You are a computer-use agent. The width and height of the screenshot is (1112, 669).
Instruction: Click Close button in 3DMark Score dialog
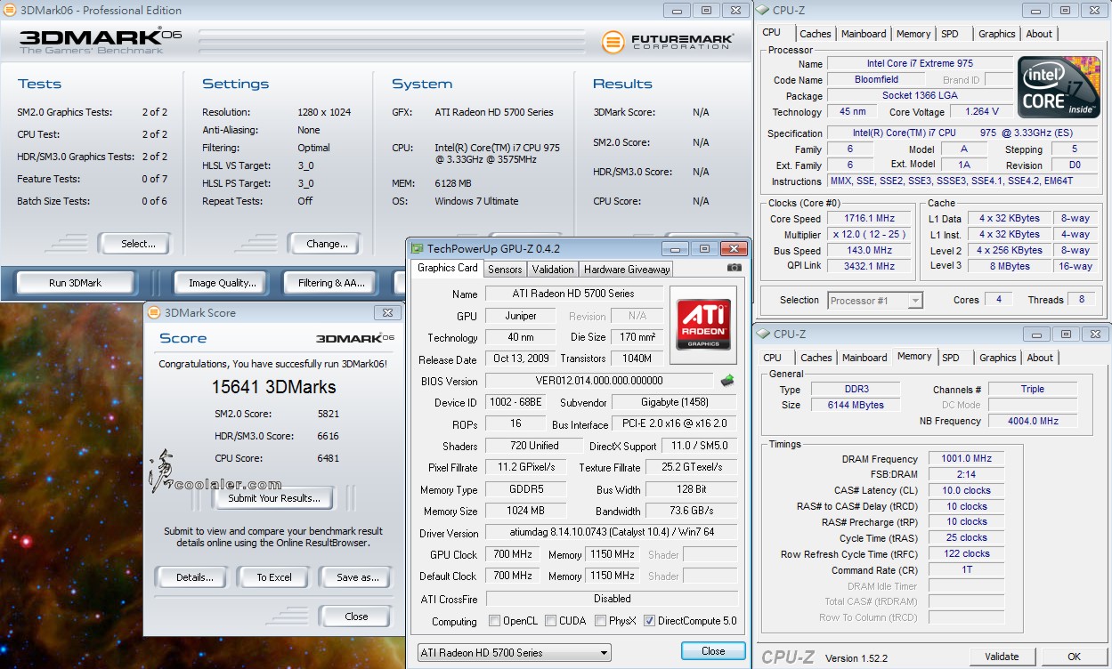point(356,617)
